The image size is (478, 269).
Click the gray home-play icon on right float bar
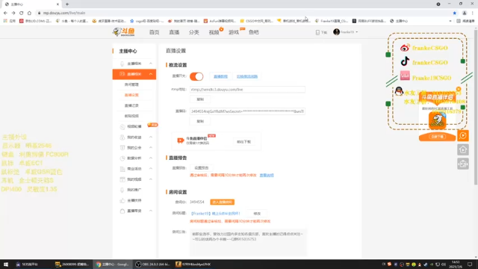[x=463, y=149]
